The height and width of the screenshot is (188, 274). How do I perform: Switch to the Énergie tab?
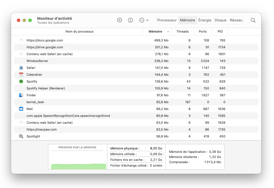(x=205, y=20)
